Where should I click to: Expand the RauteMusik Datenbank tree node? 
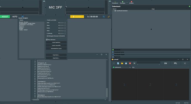coord(113,11)
